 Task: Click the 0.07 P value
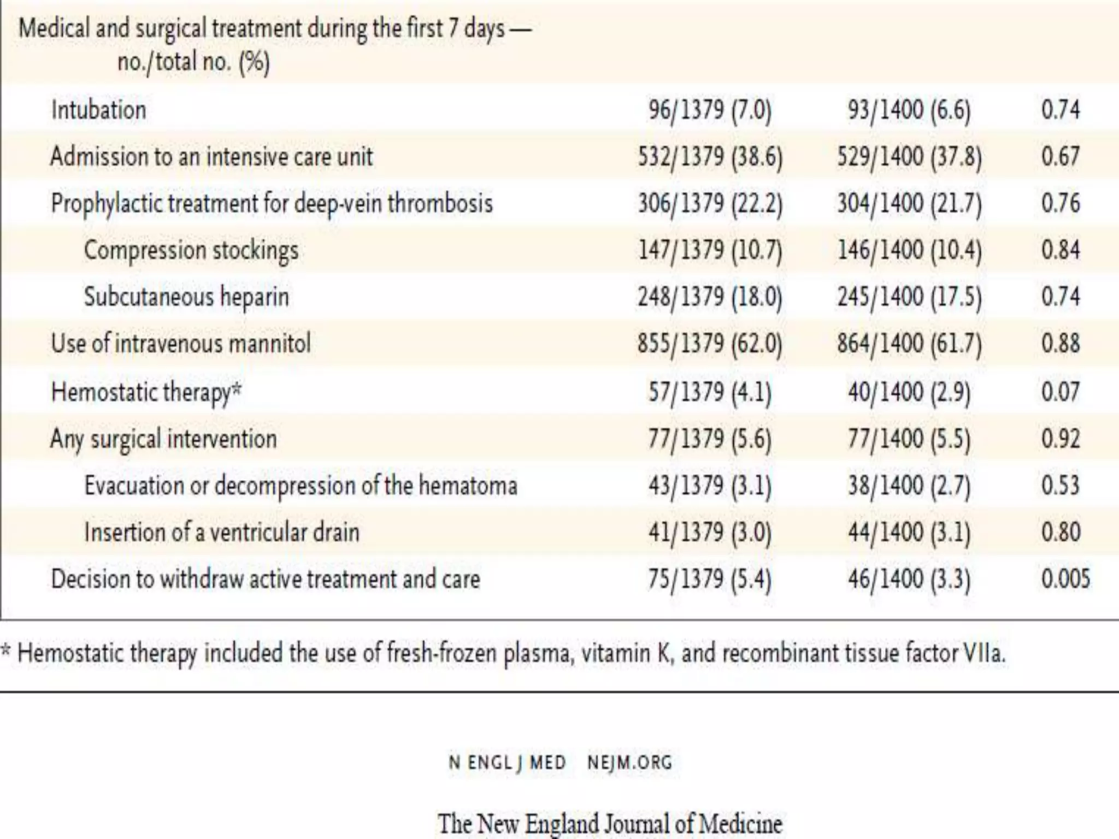click(x=1060, y=392)
